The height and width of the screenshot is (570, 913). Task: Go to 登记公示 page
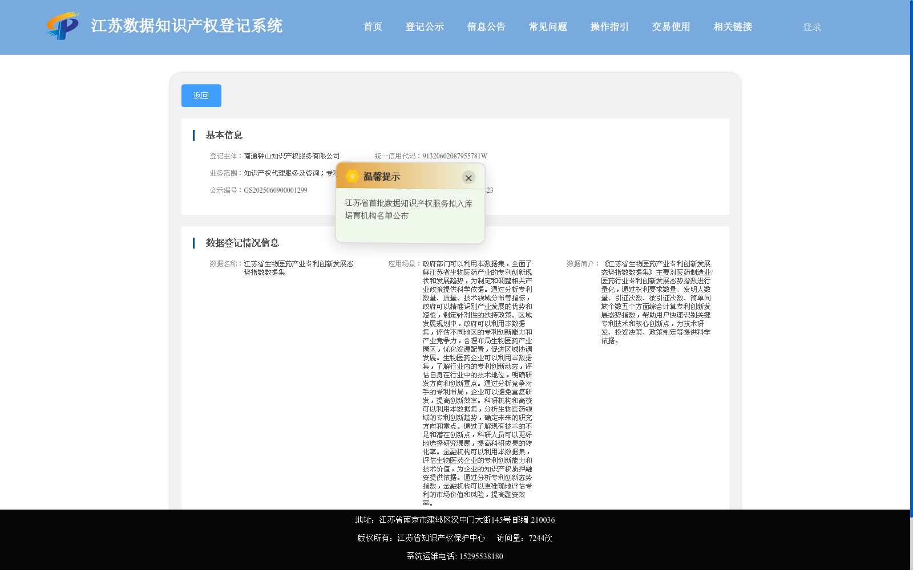click(x=425, y=27)
